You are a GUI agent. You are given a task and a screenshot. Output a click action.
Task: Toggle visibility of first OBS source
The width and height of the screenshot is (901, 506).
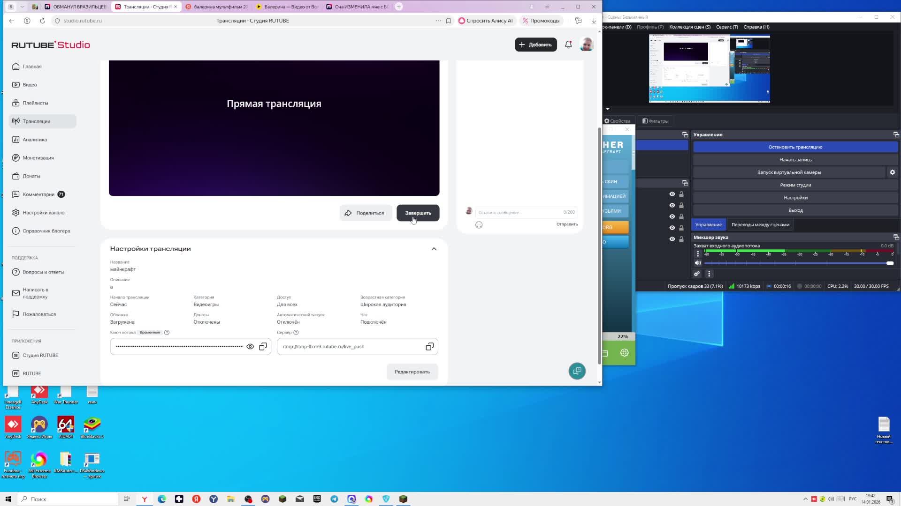pos(672,194)
